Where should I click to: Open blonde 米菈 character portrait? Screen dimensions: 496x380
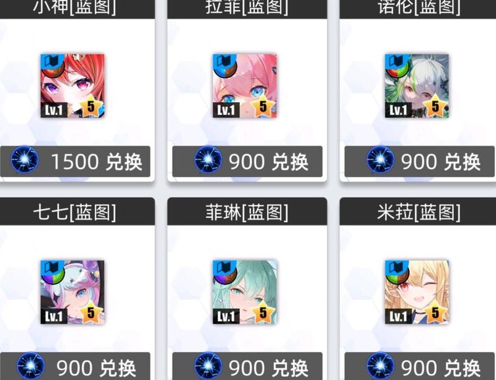417,292
